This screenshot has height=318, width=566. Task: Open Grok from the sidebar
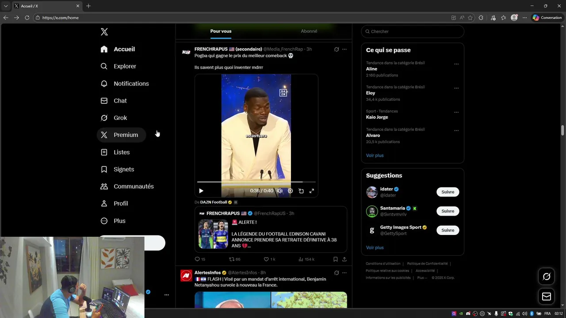114,118
